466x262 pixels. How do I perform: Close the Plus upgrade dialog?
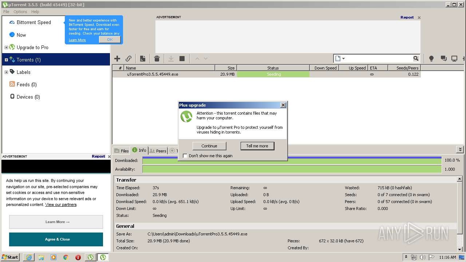tap(283, 105)
